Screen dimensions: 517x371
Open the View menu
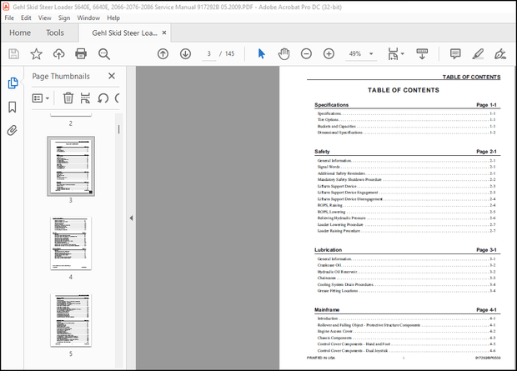[44, 18]
